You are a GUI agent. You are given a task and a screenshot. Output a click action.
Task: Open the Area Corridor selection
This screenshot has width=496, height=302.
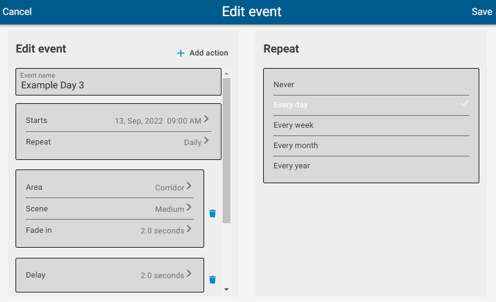[x=109, y=187]
